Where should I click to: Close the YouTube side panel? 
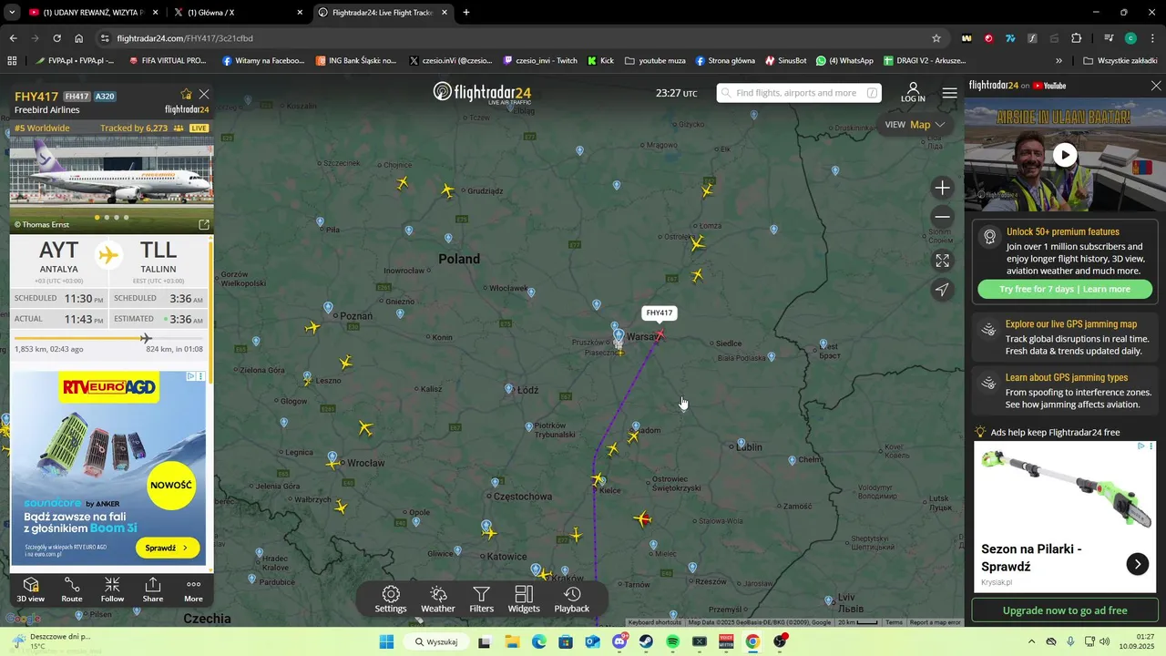point(1156,86)
